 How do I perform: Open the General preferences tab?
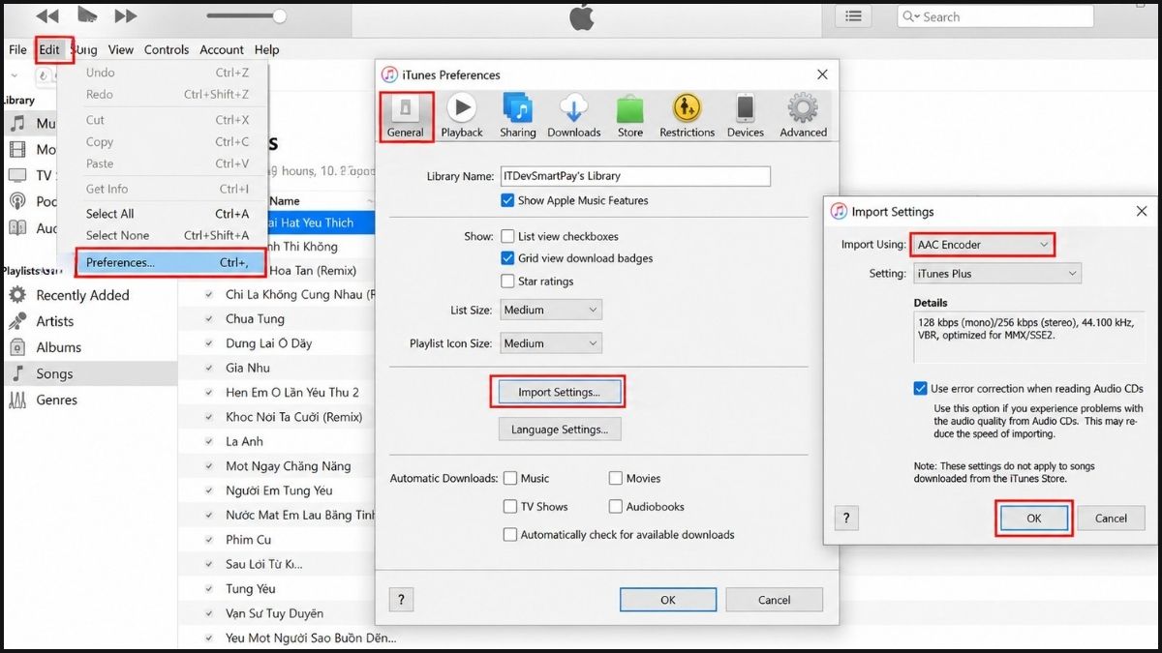coord(405,116)
